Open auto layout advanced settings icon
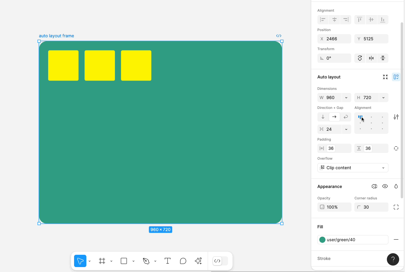 tap(396, 117)
